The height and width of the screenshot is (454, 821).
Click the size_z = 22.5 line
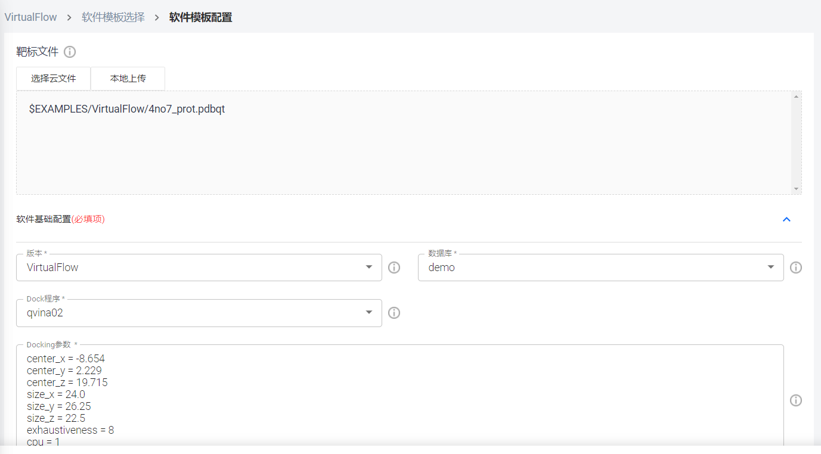click(56, 418)
